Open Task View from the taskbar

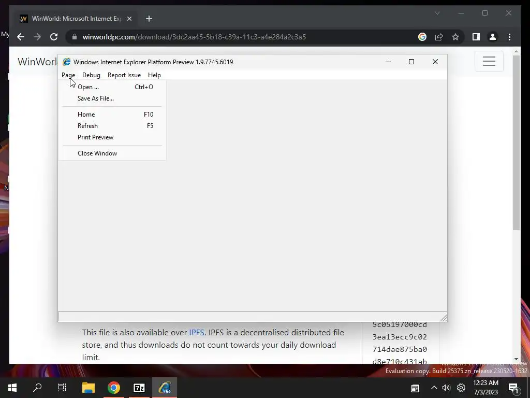tap(62, 388)
